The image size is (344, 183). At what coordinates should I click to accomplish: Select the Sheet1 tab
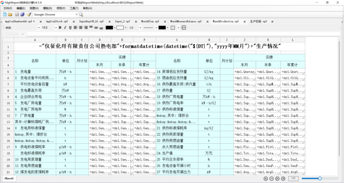(x=9, y=179)
